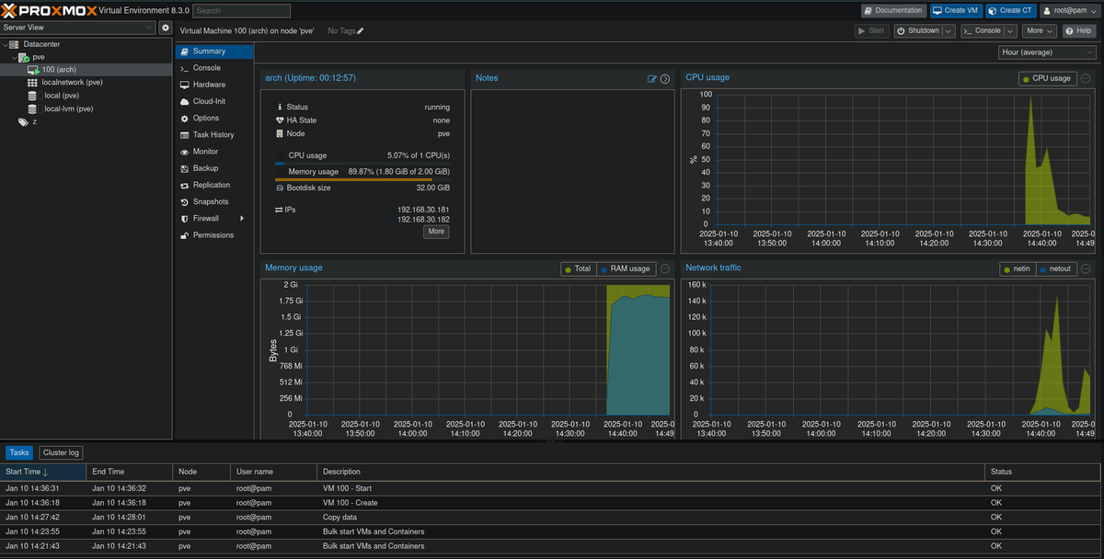The width and height of the screenshot is (1104, 559).
Task: Edit VM tags pencil icon
Action: coord(360,31)
